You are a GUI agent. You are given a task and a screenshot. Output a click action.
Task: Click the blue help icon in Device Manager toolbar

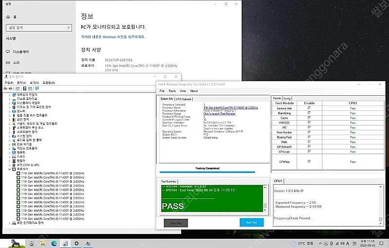click(25, 89)
